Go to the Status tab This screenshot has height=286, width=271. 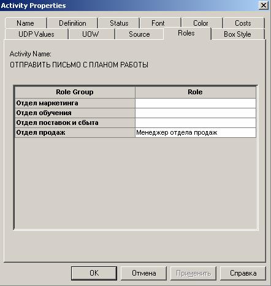[x=119, y=23]
